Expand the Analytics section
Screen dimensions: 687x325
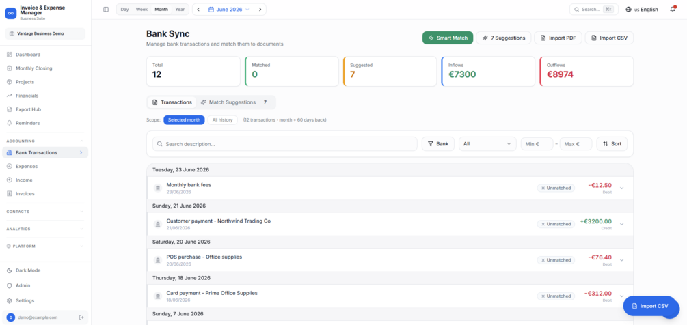46,229
